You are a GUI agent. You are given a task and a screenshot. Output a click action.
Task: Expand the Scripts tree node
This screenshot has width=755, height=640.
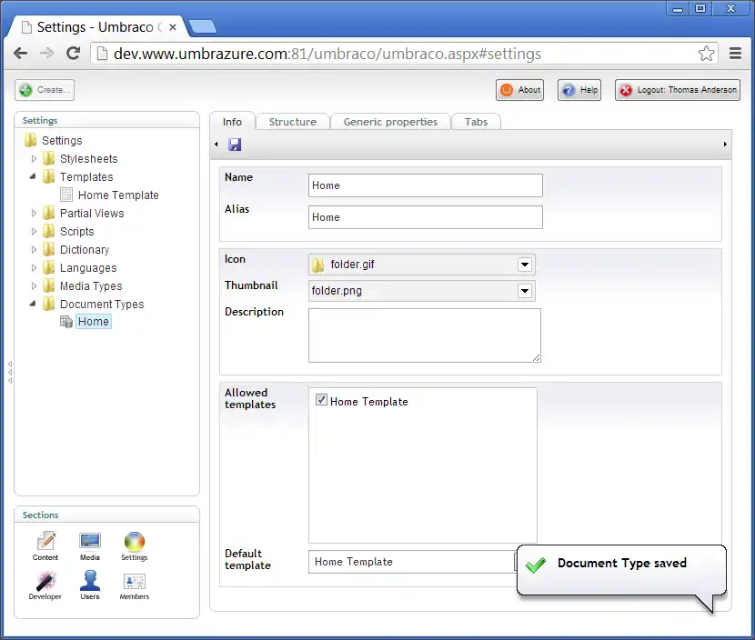click(34, 232)
